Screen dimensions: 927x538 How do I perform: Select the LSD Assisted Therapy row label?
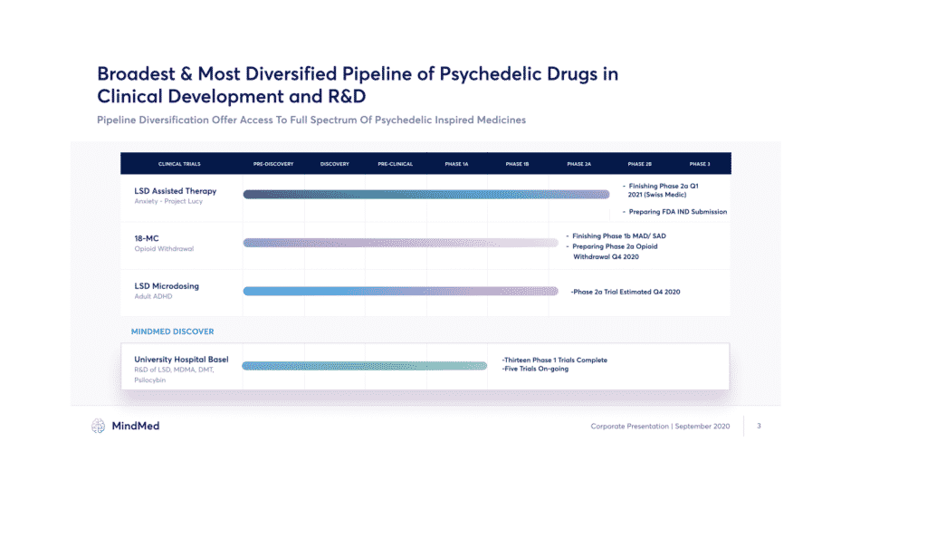point(176,192)
